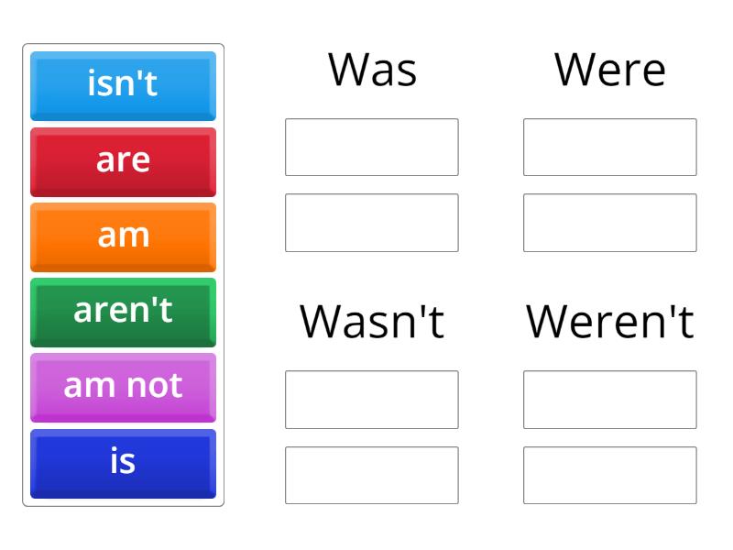Select the first empty box under Were

(610, 147)
